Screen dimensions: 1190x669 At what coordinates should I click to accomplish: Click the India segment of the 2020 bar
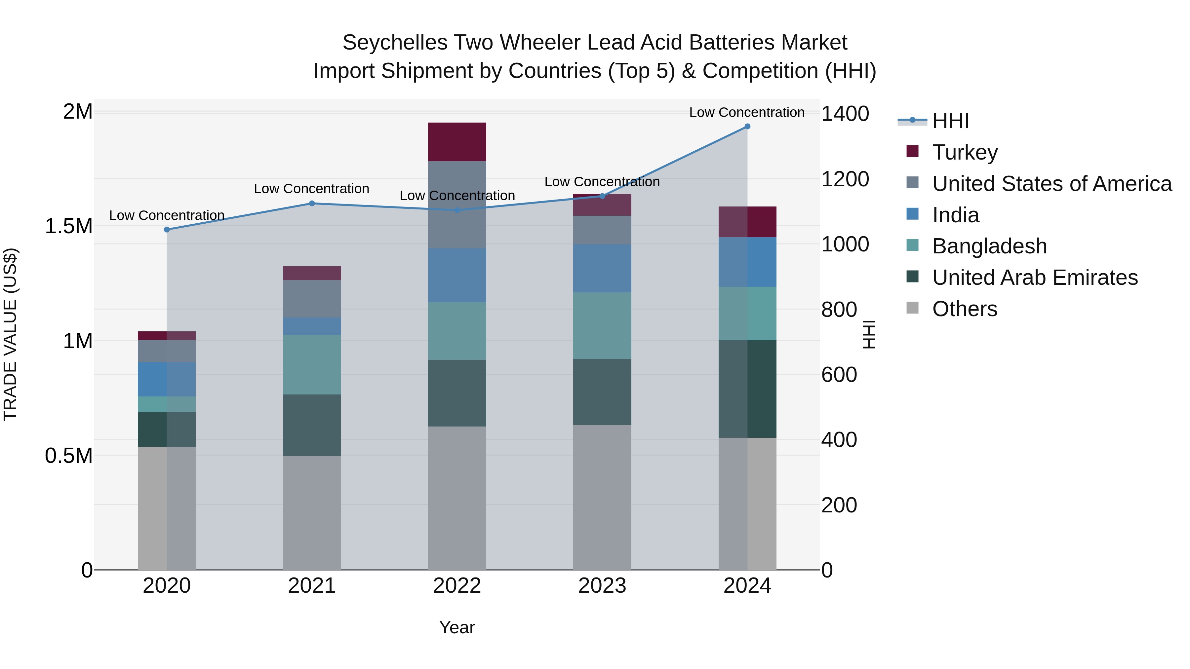point(167,379)
